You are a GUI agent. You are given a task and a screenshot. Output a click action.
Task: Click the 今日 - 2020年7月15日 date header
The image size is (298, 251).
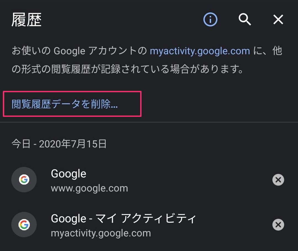(59, 144)
